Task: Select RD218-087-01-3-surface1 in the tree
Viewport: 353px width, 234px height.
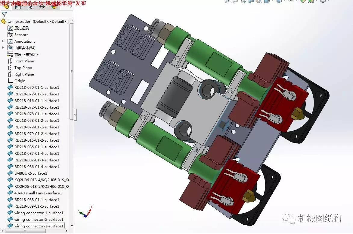Action: coord(37,160)
